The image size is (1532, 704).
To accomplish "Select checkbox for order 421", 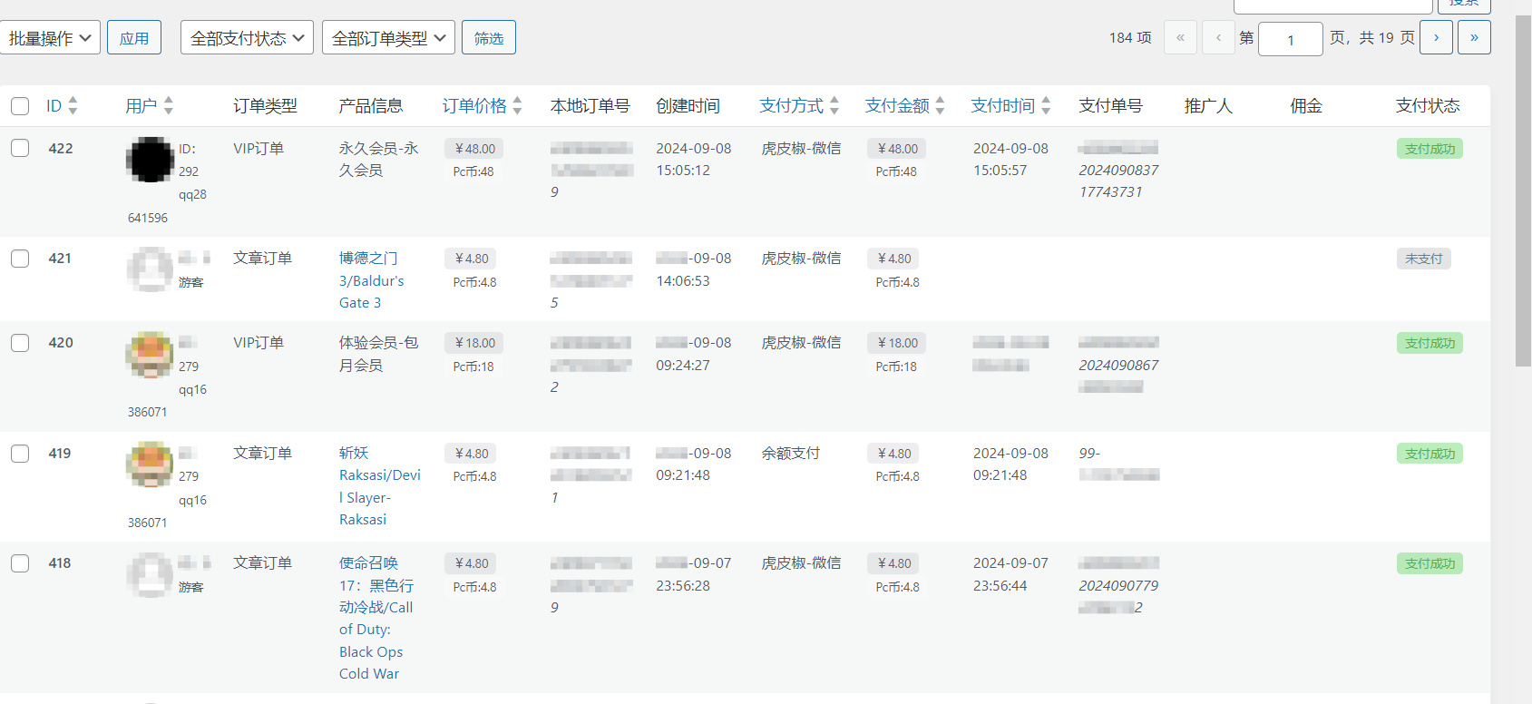I will (20, 259).
